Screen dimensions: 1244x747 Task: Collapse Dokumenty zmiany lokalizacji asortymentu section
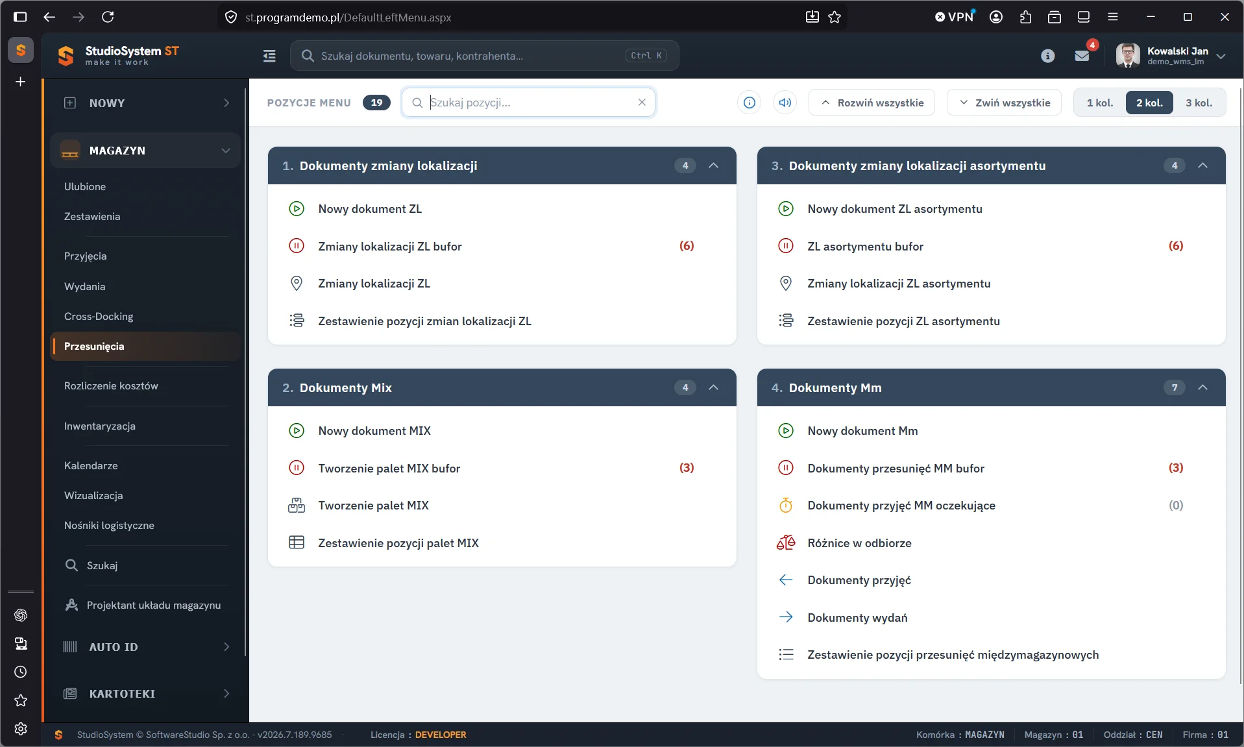pyautogui.click(x=1202, y=165)
